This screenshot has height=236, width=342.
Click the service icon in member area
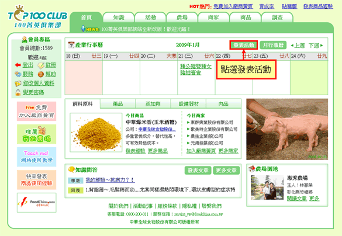[18, 74]
